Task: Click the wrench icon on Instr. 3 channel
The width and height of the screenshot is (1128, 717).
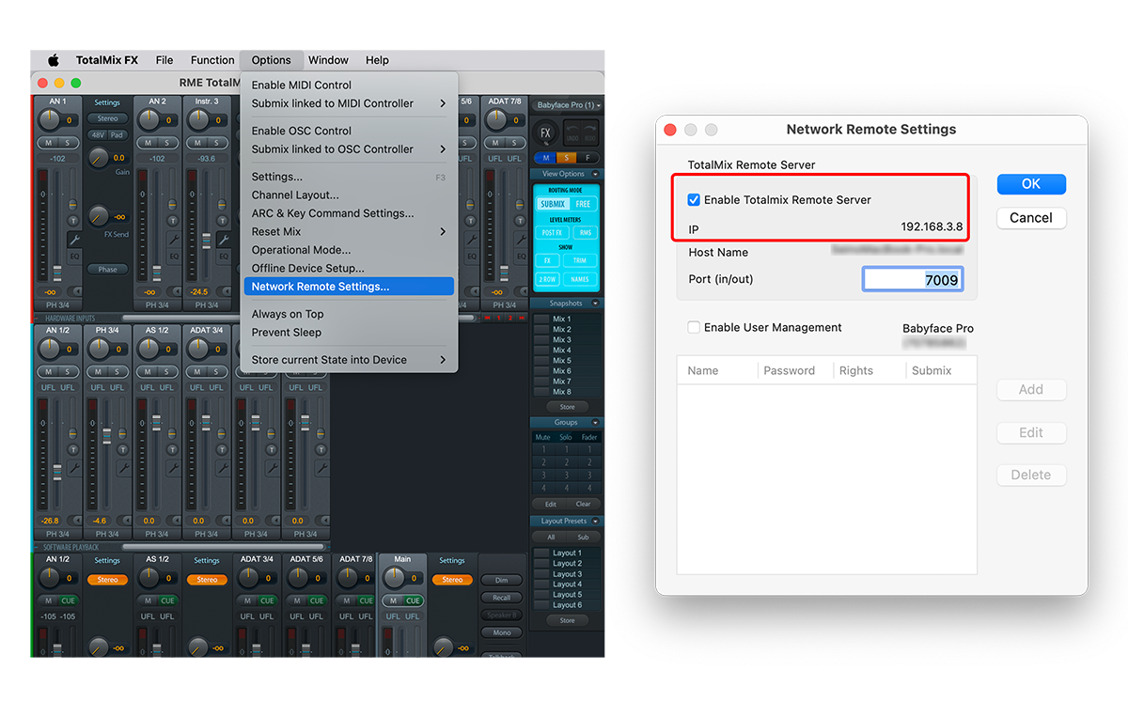Action: click(222, 240)
